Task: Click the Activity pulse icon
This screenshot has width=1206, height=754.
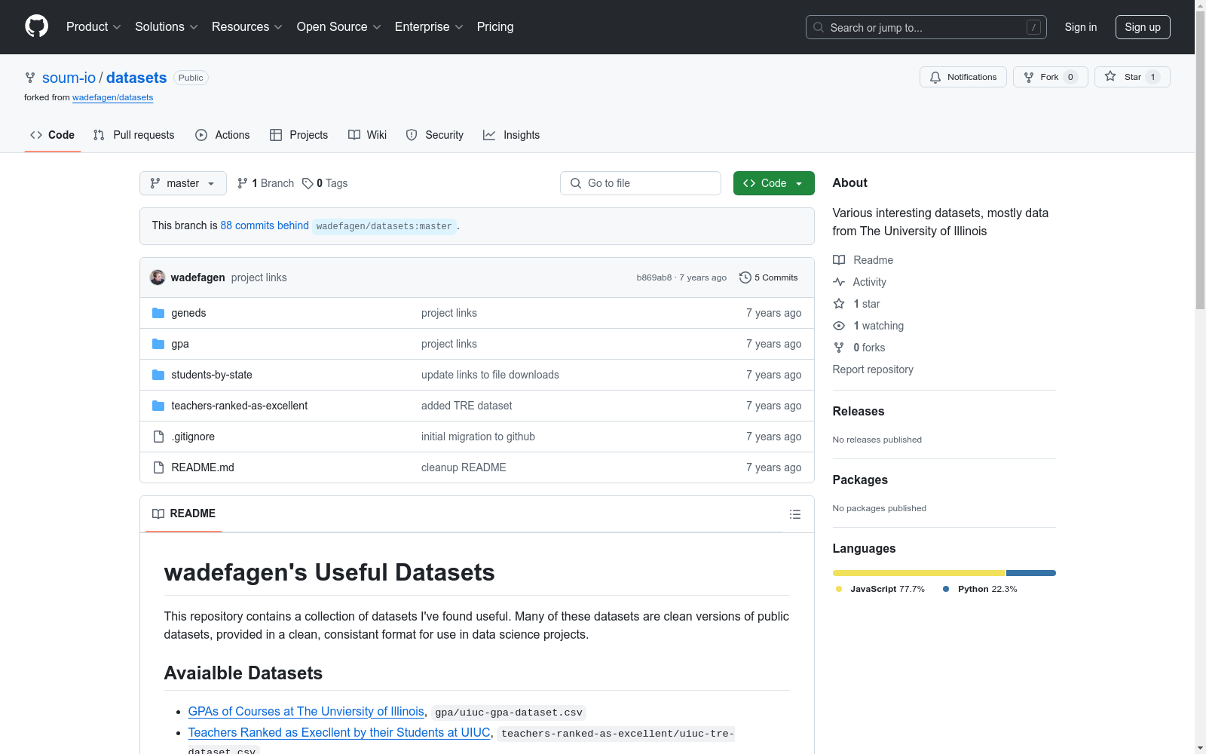Action: tap(839, 282)
